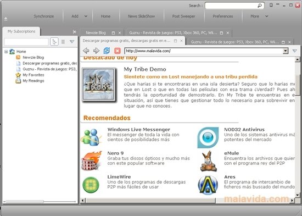Click the page icon beside Guznu entry
This screenshot has width=302, height=216.
click(18, 69)
